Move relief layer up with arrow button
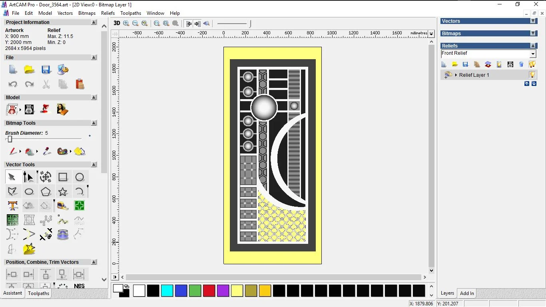The image size is (546, 307). tap(527, 84)
